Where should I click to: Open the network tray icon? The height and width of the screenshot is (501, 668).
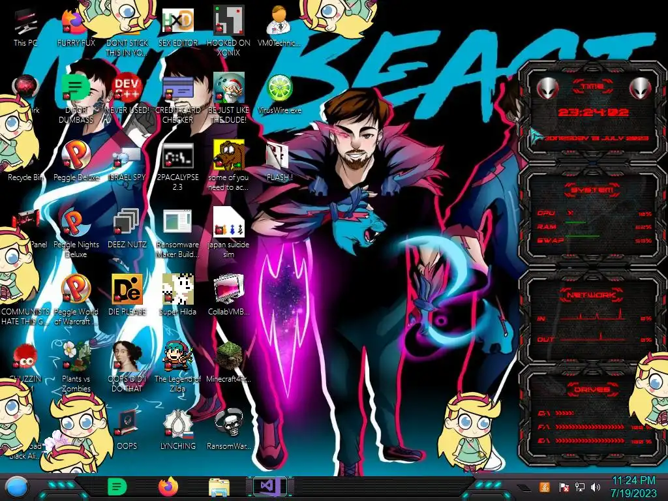[579, 487]
